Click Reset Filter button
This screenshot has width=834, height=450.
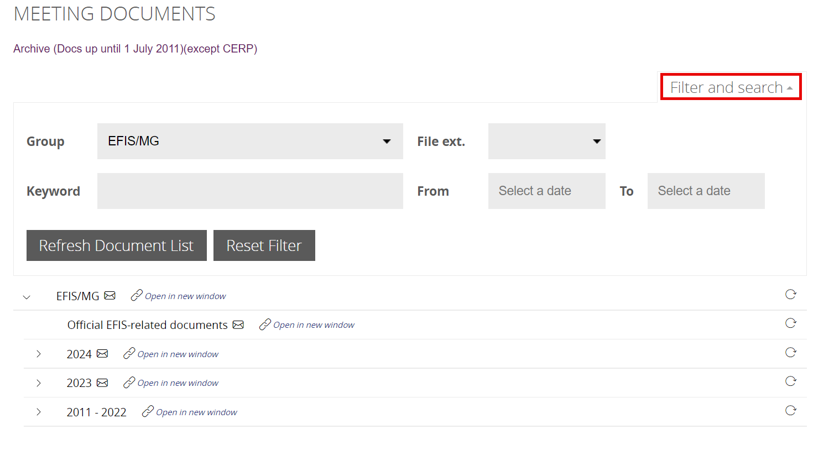[264, 245]
